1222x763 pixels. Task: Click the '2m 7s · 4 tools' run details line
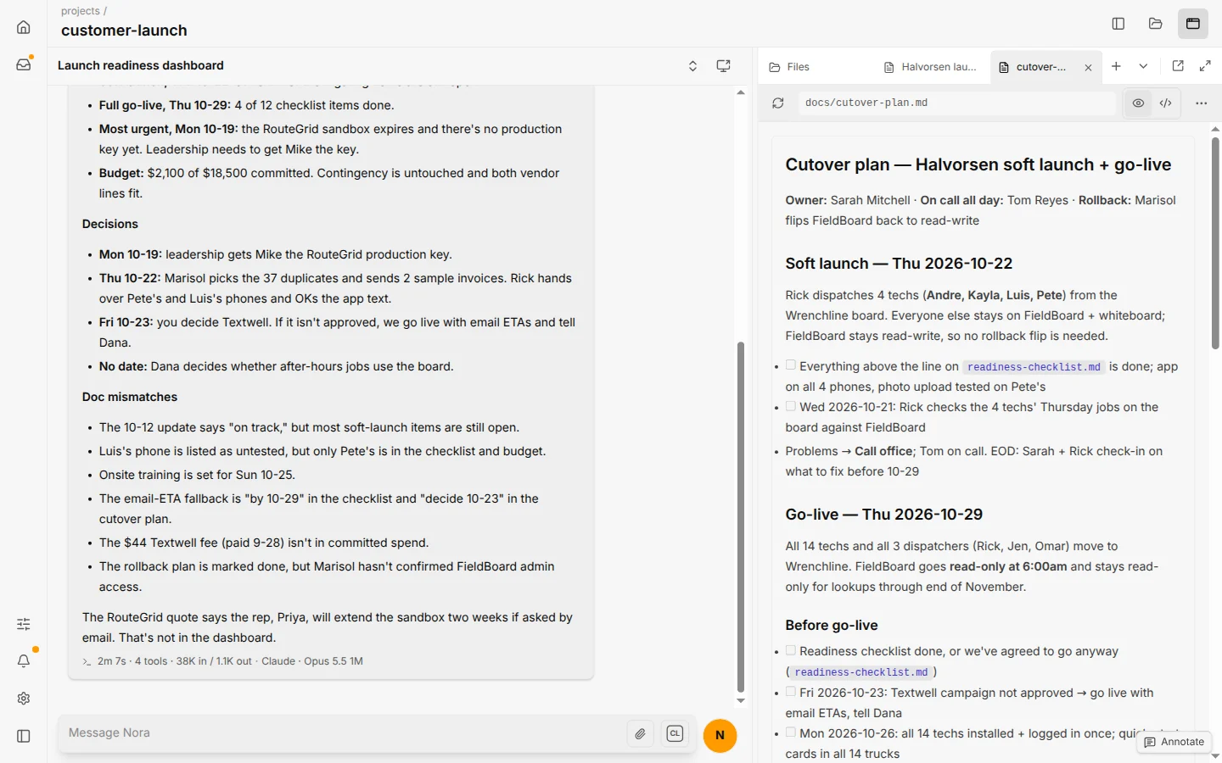222,661
